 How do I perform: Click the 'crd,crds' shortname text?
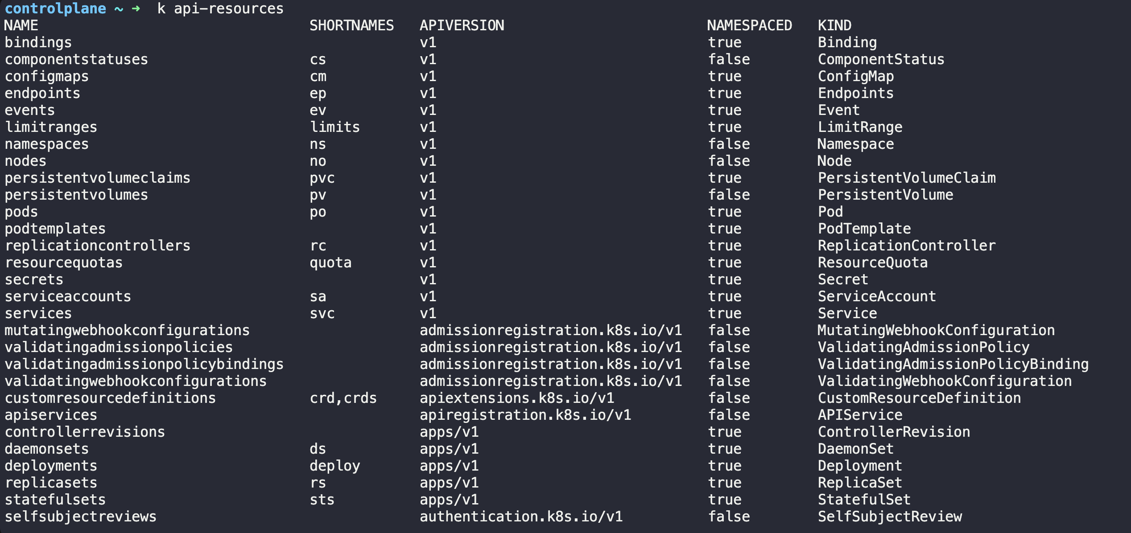[343, 398]
